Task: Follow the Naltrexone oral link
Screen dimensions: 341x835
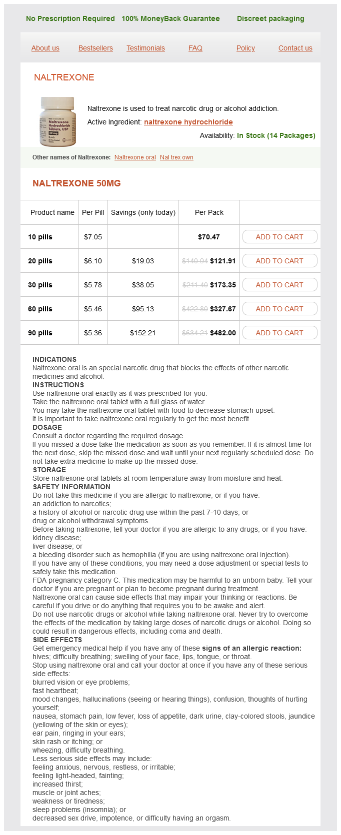Action: click(135, 157)
